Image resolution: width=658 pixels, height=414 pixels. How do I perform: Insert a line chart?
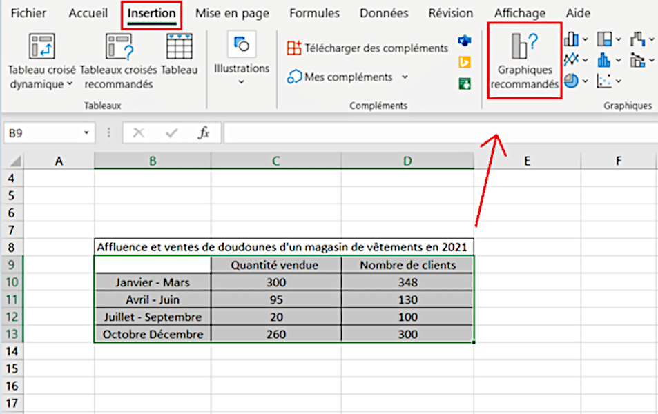(571, 60)
